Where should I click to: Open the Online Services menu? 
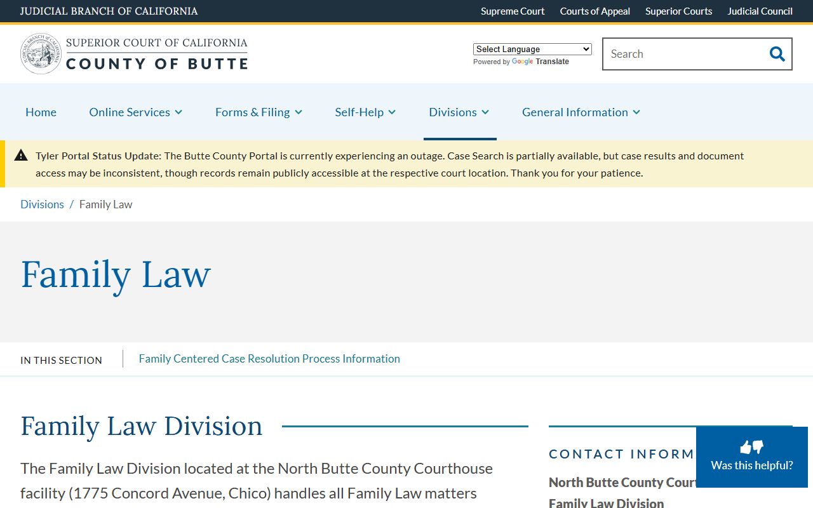click(x=130, y=112)
